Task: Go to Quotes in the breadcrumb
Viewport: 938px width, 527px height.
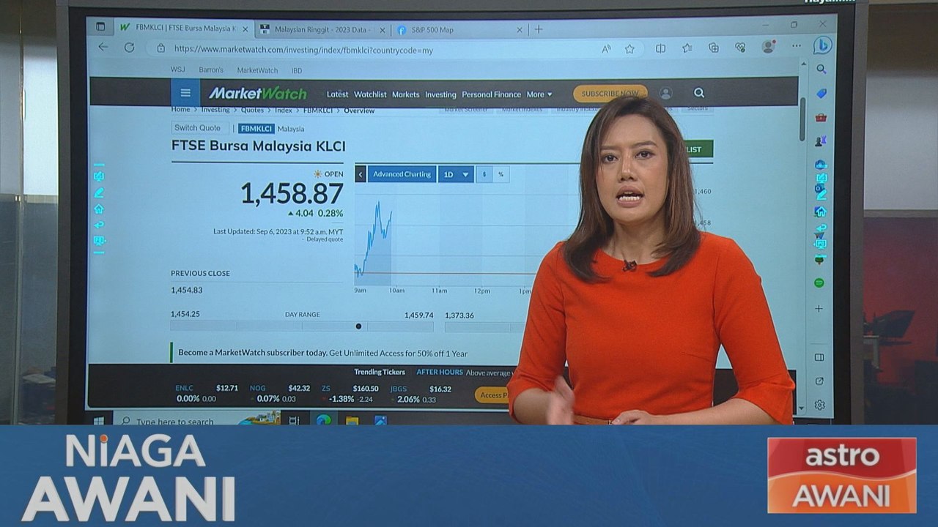Action: coord(252,110)
